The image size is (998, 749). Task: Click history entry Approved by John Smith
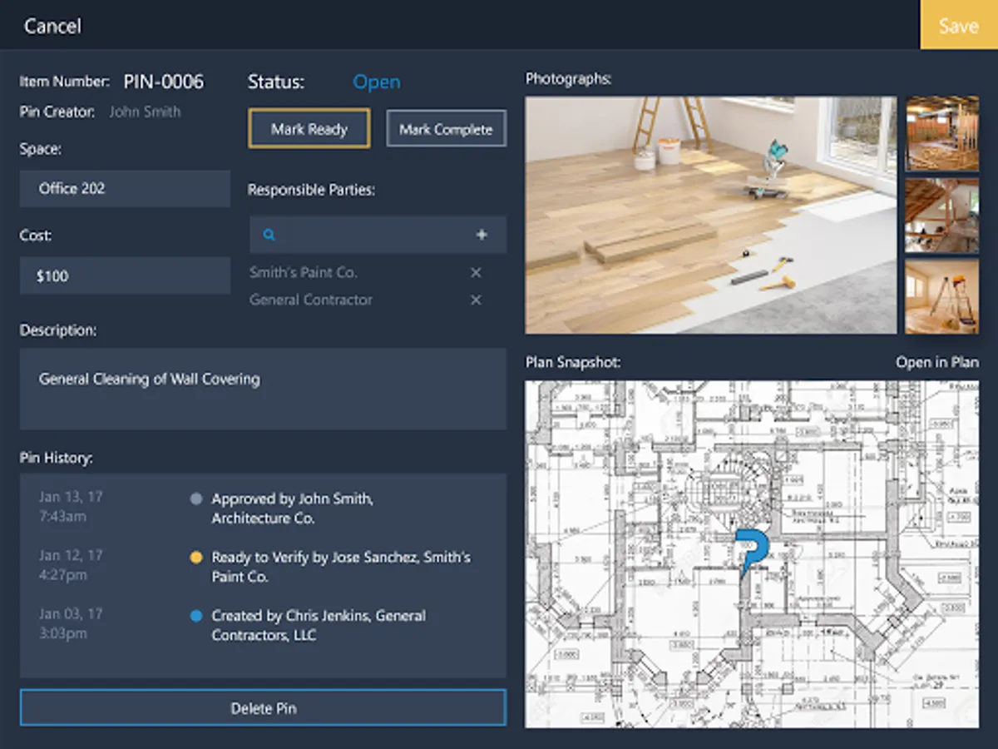coord(293,508)
